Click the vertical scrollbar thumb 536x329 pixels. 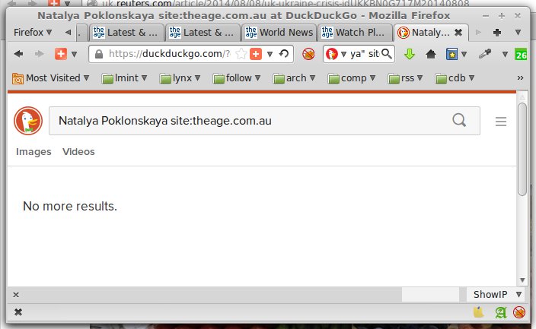coord(522,150)
